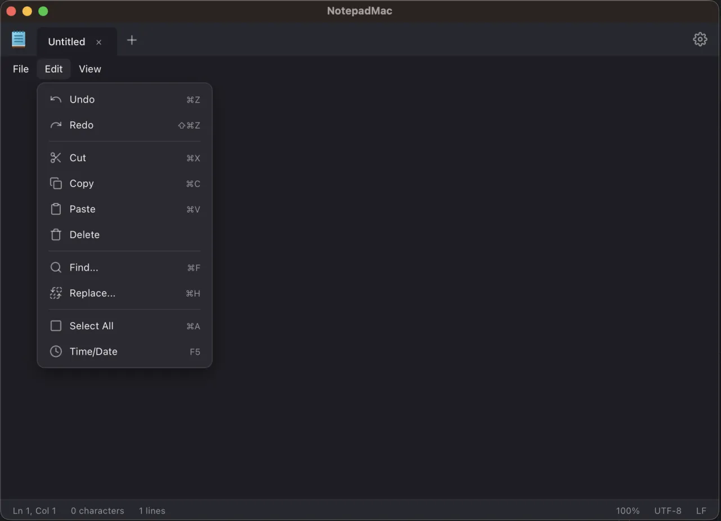Choose Select All from Edit menu
721x521 pixels.
[91, 326]
